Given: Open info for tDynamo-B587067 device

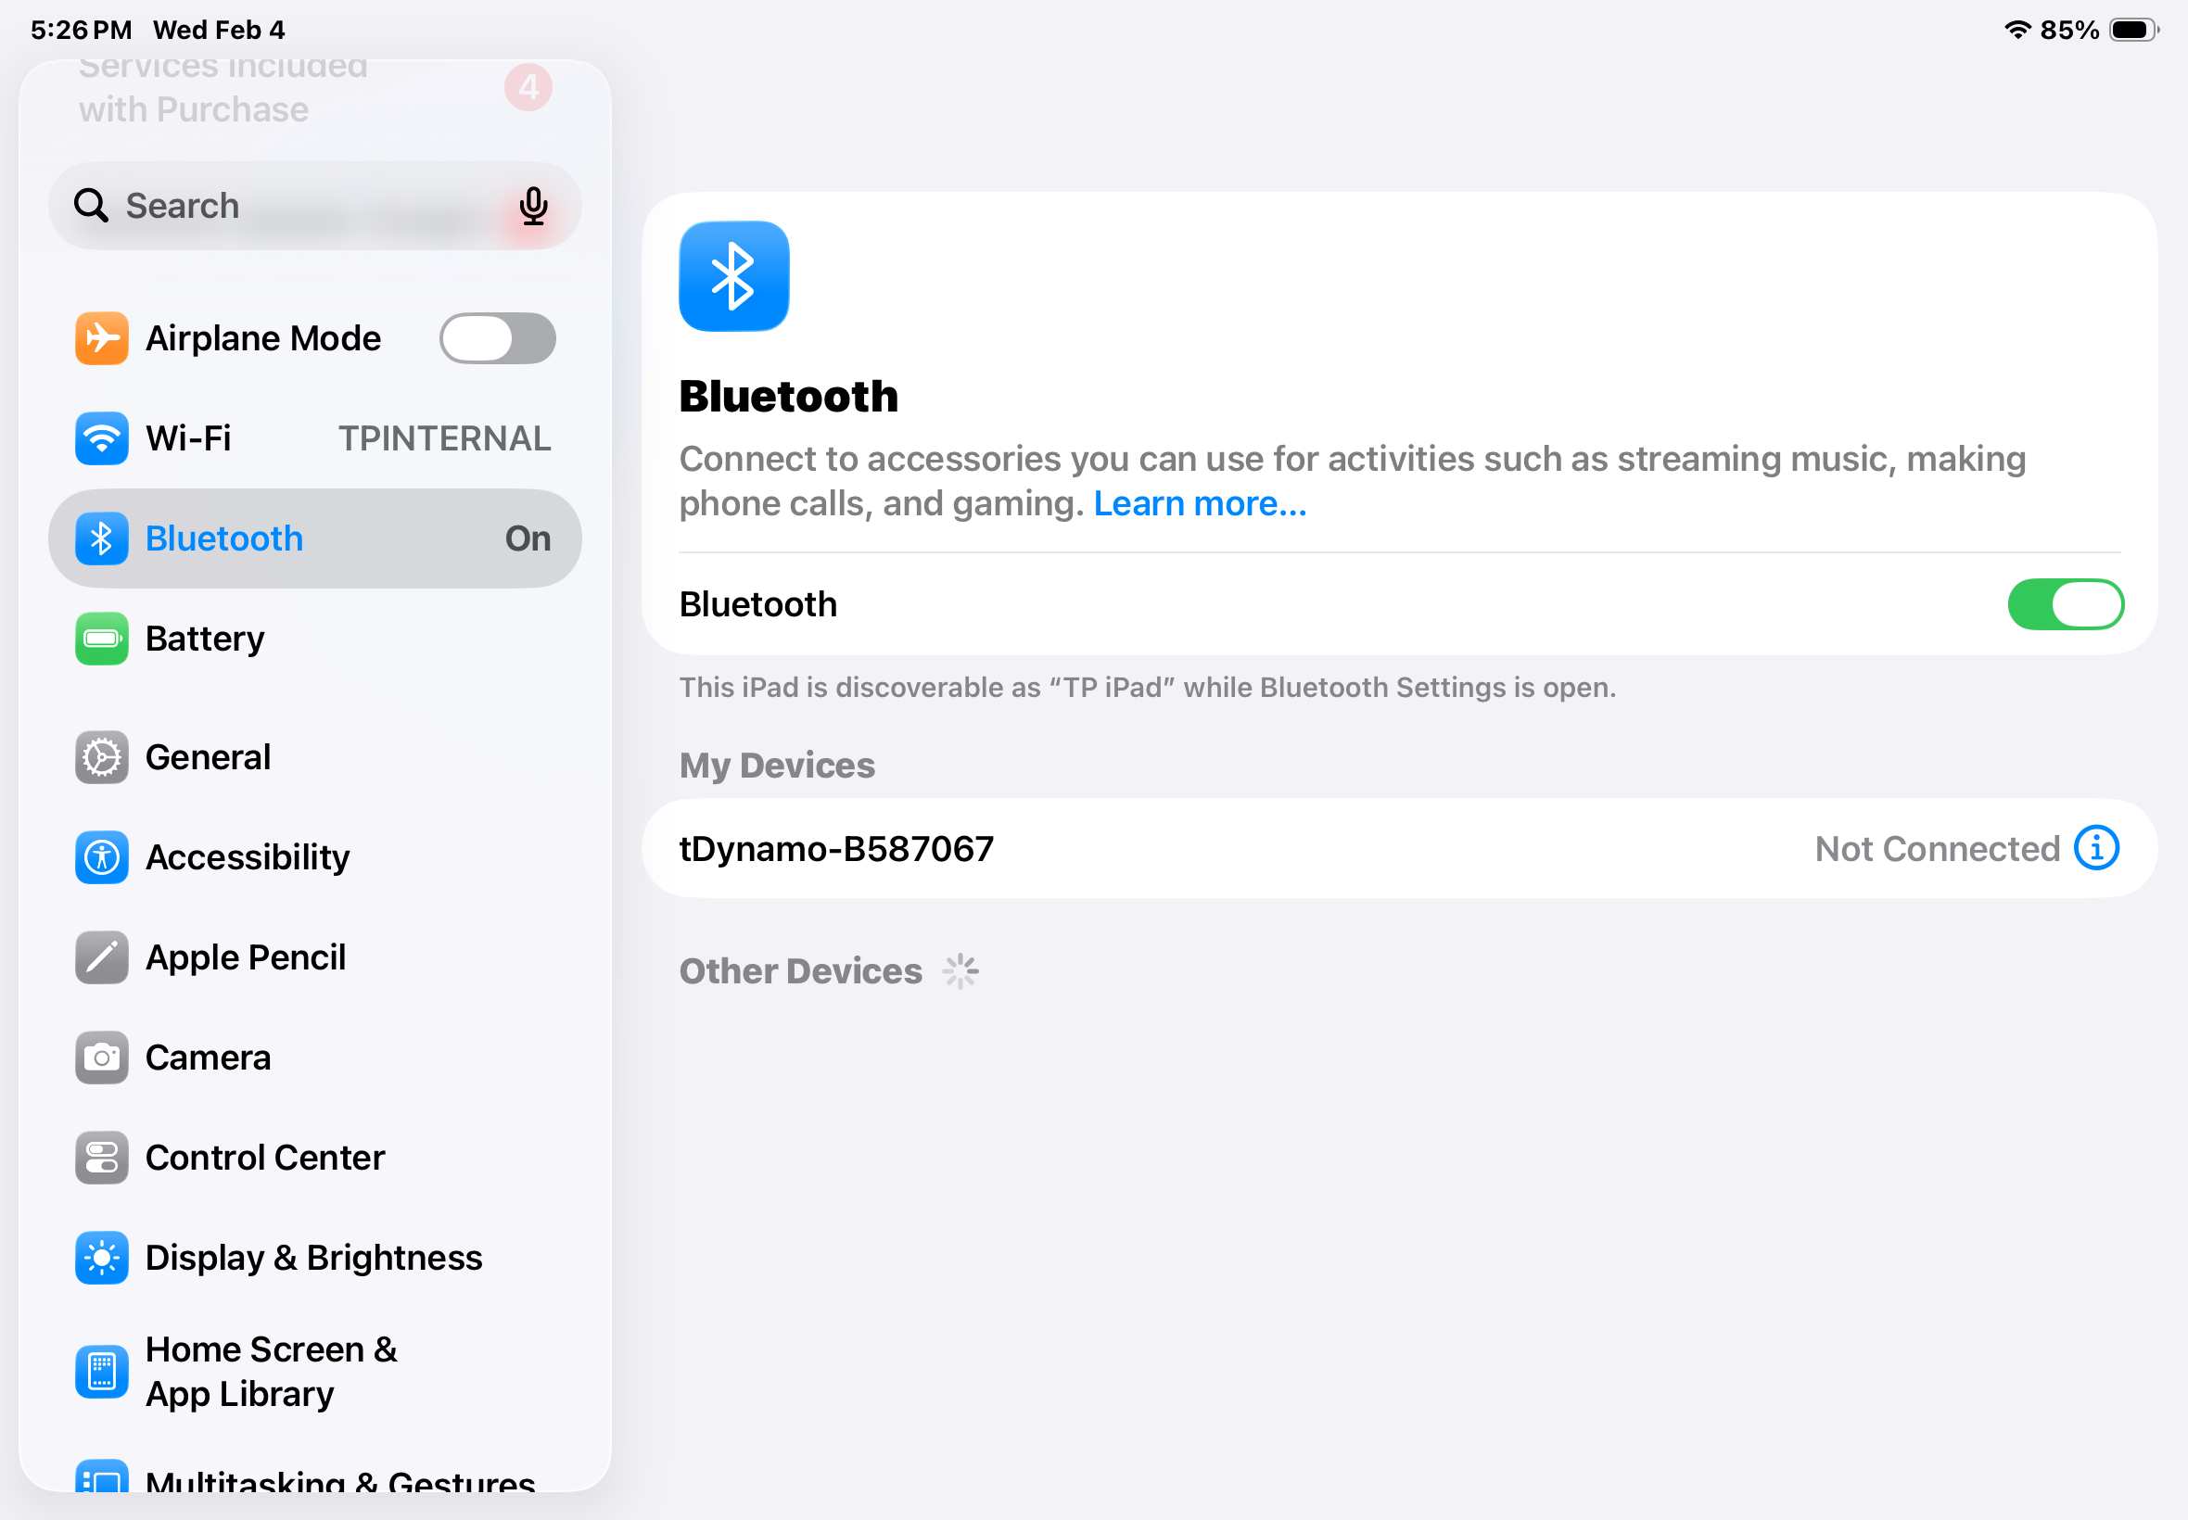Looking at the screenshot, I should 2096,848.
